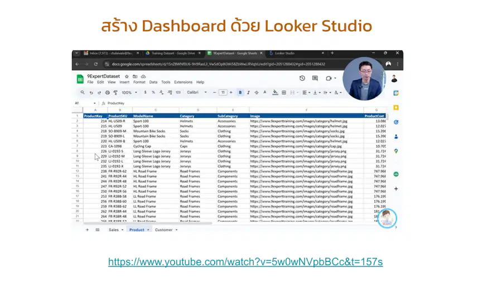The image size is (502, 282).
Task: Open text rotation dropdown
Action: pyautogui.click(x=338, y=93)
